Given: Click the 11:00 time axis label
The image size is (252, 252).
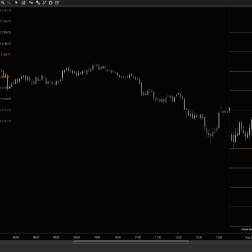Looking at the screenshot, I should coord(138,237).
